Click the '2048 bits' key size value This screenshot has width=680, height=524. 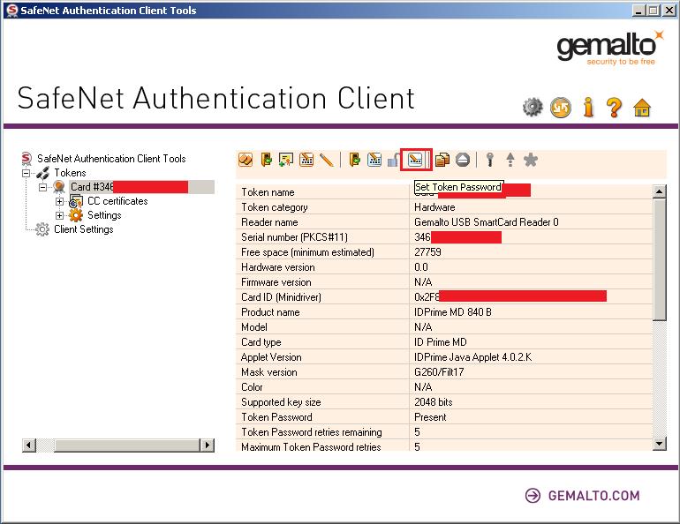coord(434,402)
